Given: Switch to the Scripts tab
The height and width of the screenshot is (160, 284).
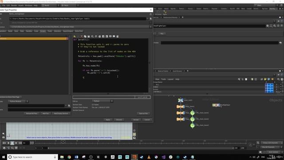Looking at the screenshot, I should coord(43,31).
